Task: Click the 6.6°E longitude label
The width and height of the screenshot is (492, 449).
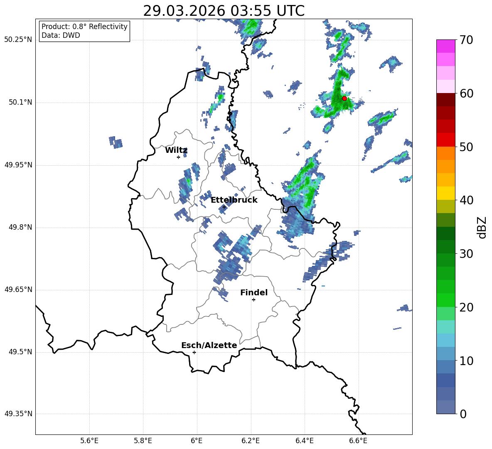Action: pos(358,441)
